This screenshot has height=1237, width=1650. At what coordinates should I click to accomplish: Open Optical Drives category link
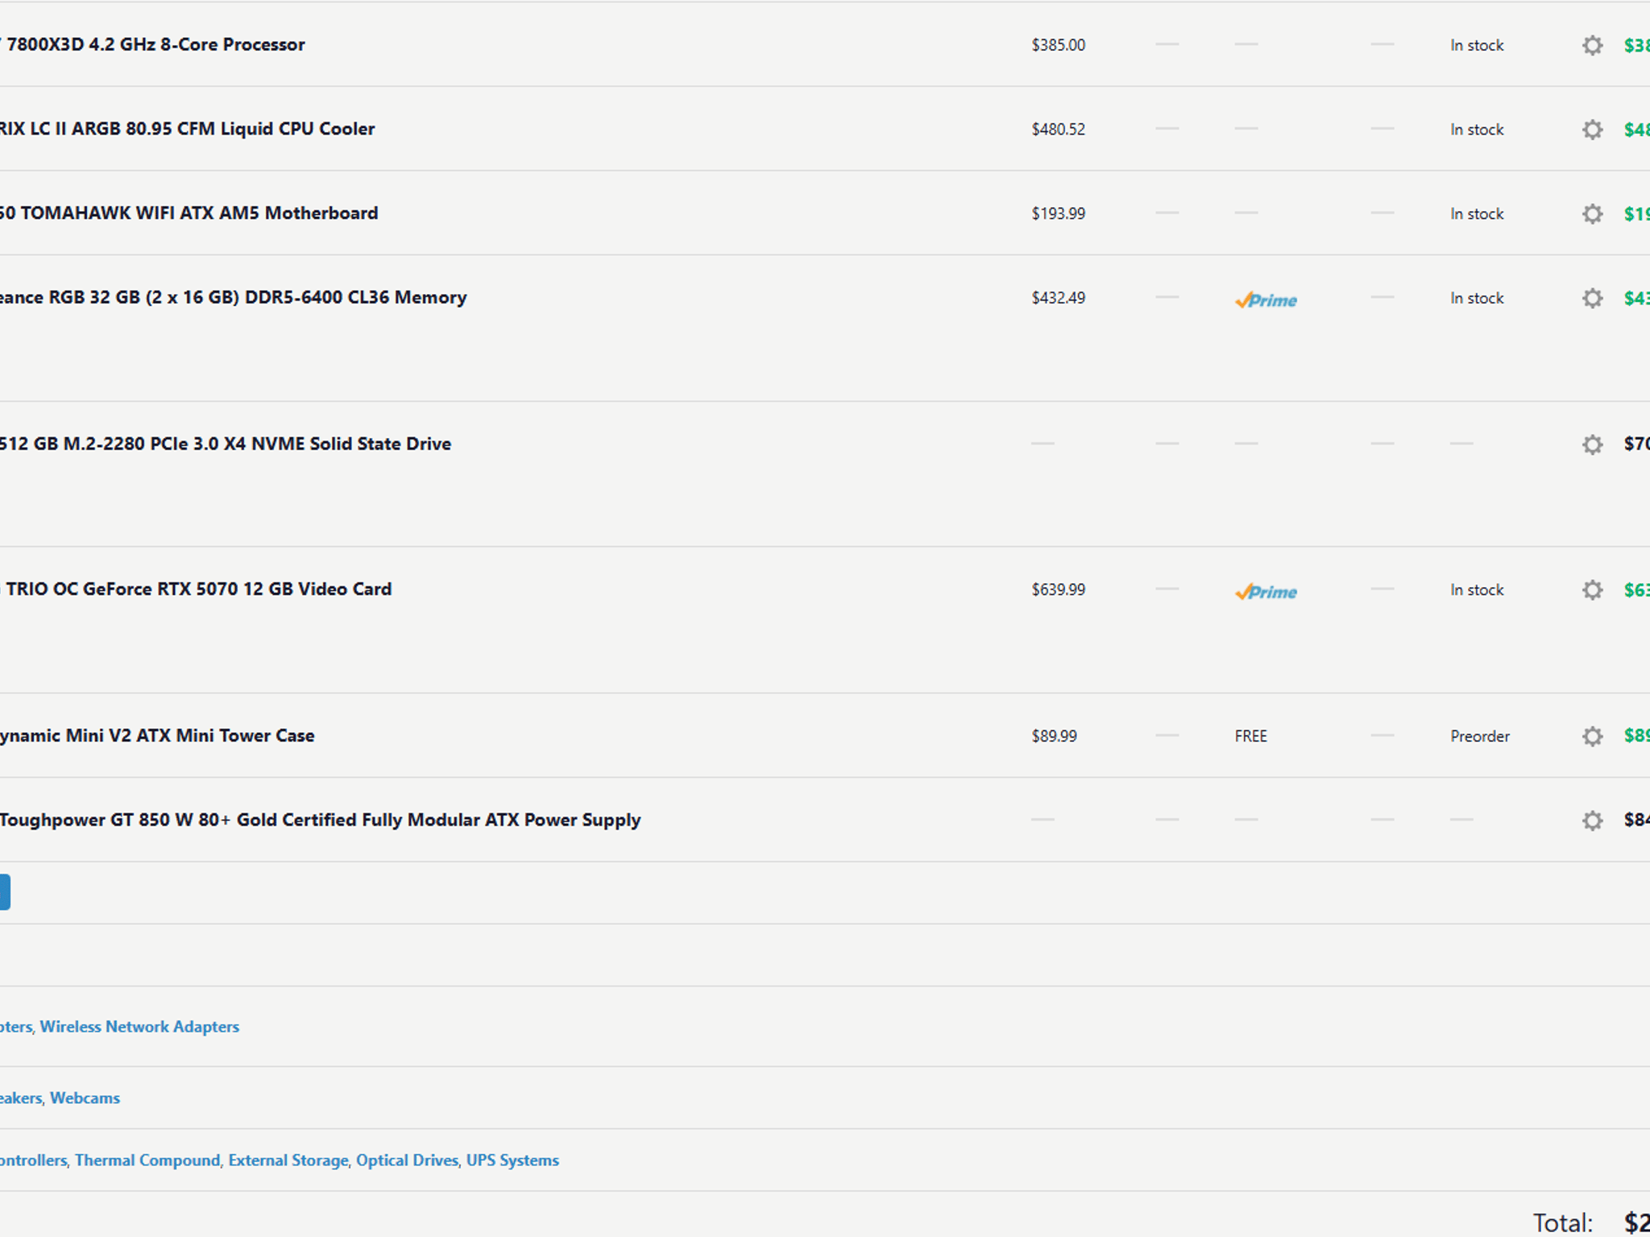point(407,1160)
